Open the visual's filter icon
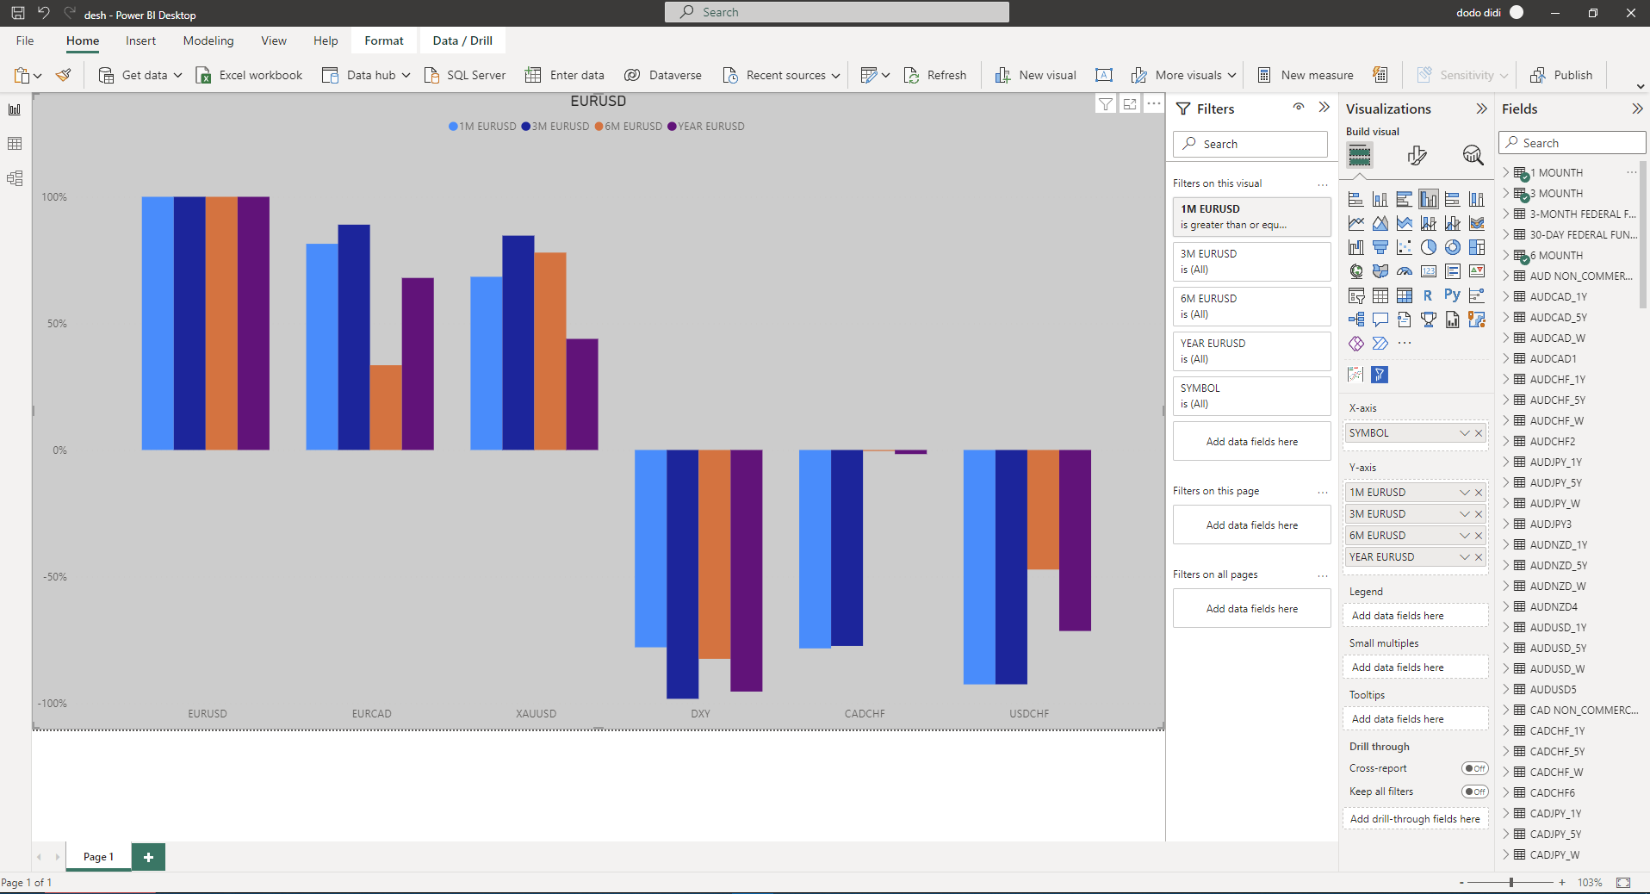The image size is (1650, 894). click(1106, 104)
